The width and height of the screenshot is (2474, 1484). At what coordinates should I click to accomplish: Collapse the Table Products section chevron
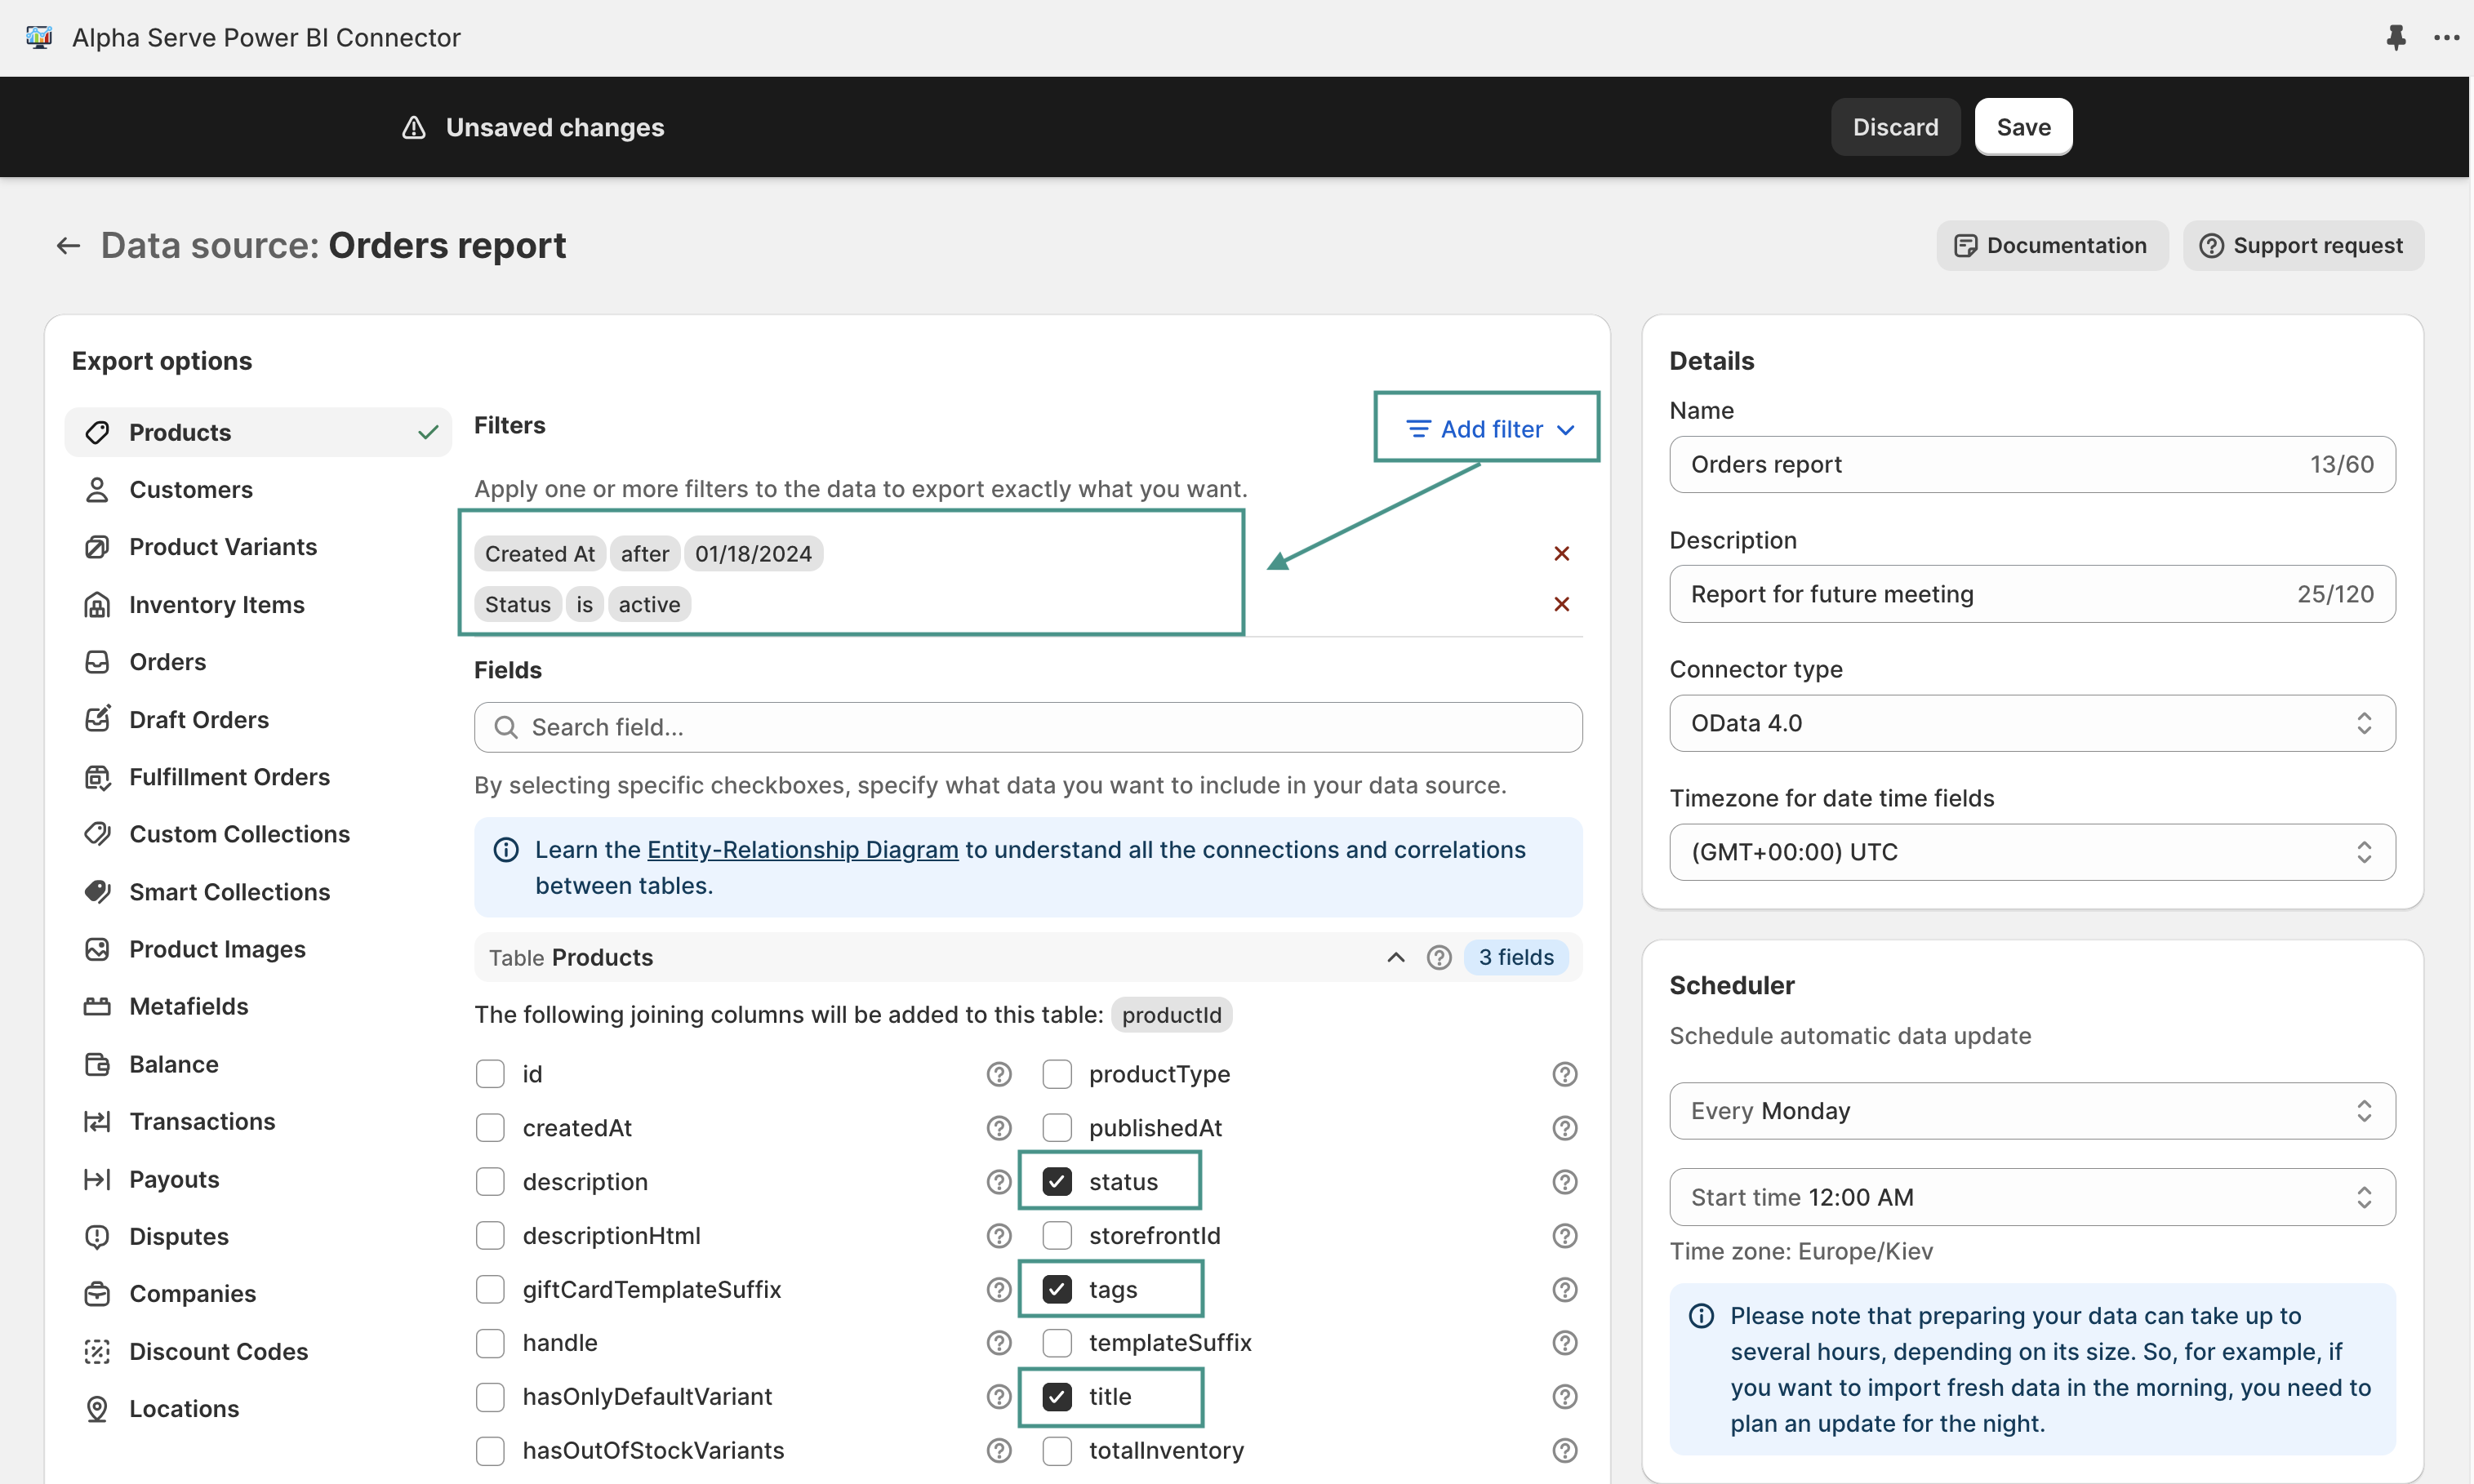[x=1395, y=957]
